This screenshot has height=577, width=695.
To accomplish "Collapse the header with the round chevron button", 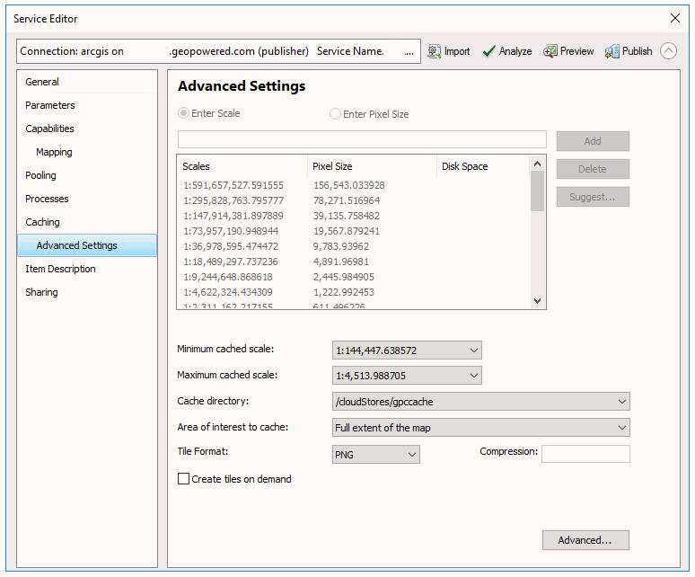I will 668,51.
